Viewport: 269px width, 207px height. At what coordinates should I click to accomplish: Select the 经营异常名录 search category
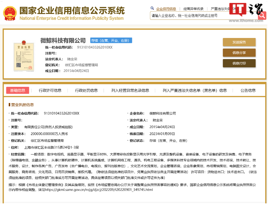coord(193,9)
